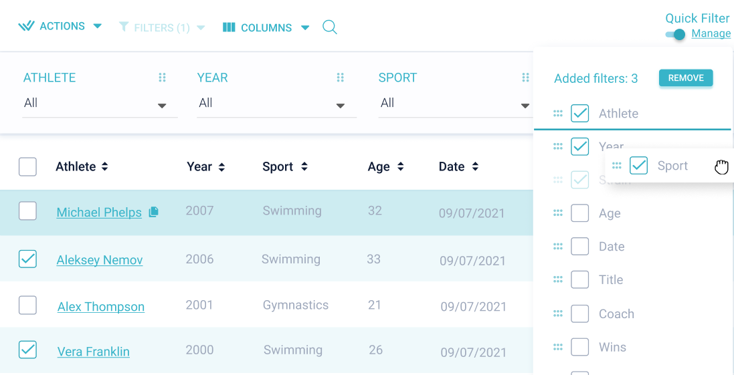Image resolution: width=734 pixels, height=375 pixels.
Task: Click the copy icon beside Michael Phelps
Action: (x=154, y=212)
